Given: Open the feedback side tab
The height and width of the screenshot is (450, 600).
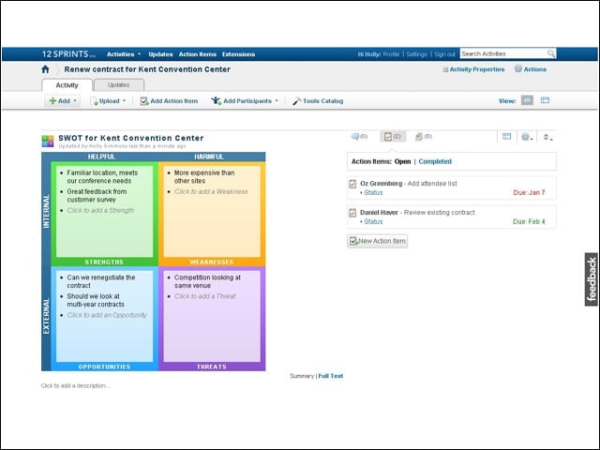Looking at the screenshot, I should (592, 279).
